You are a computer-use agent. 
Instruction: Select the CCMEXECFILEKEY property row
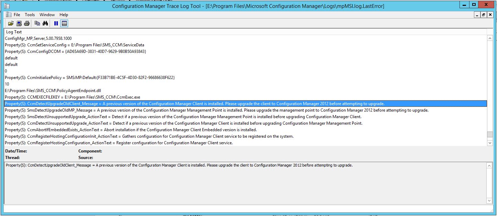coord(245,97)
